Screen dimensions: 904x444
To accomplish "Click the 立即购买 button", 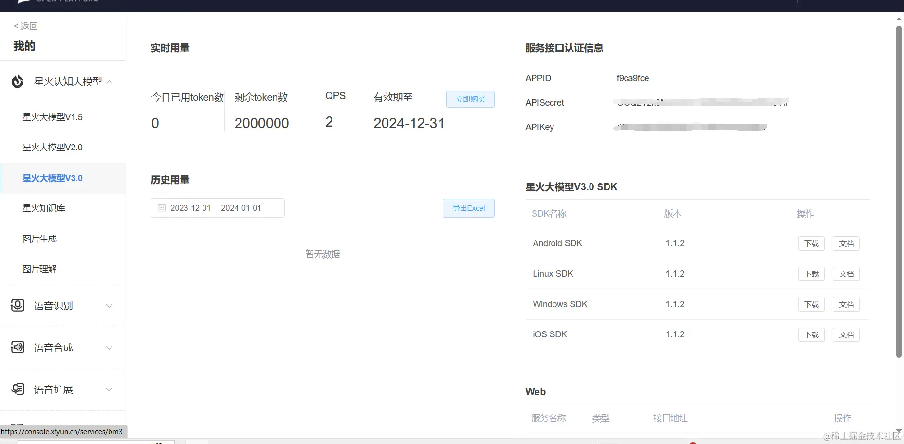I will click(470, 99).
